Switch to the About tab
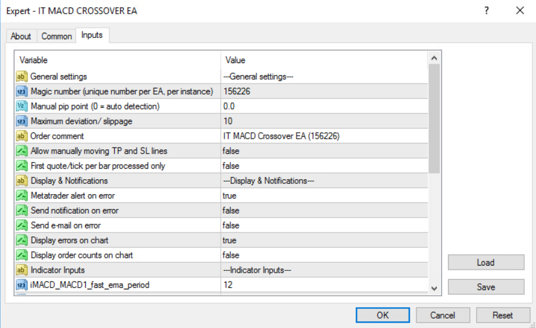 (x=21, y=36)
